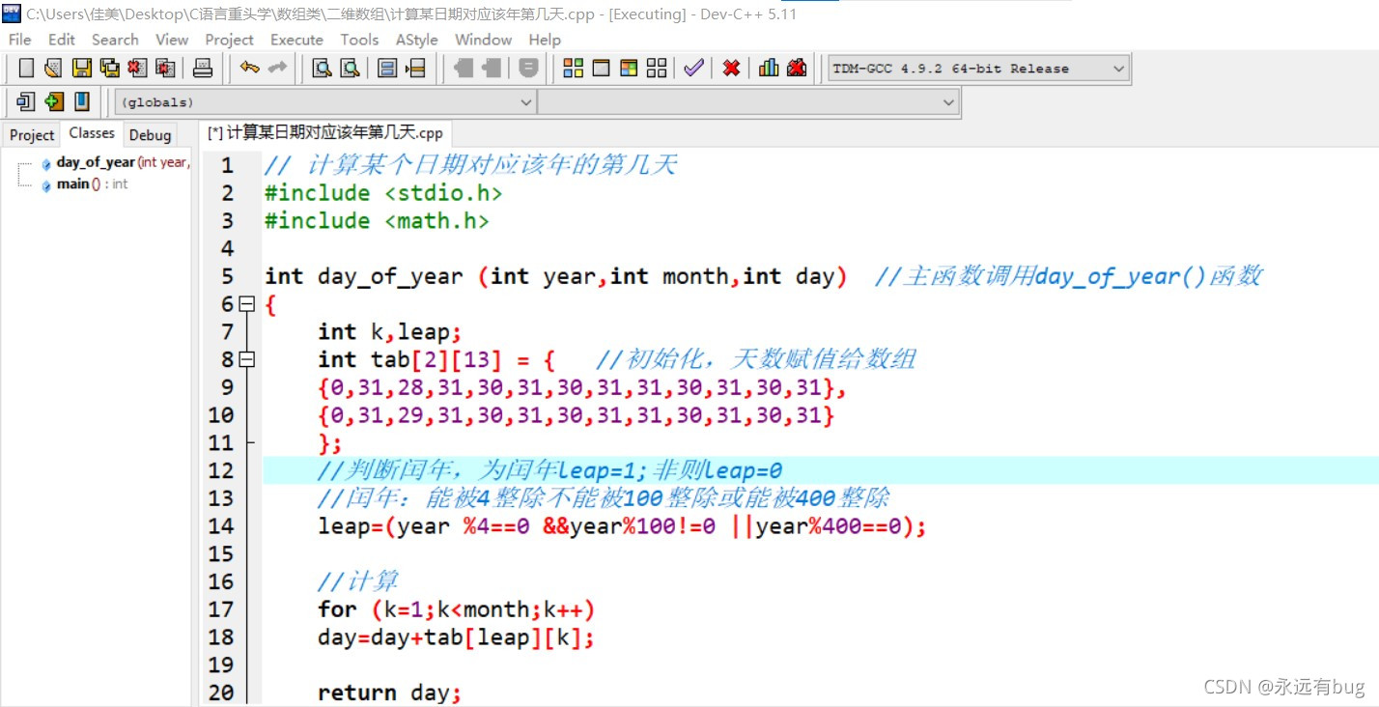
Task: Click line number 14 in the gutter
Action: 221,525
